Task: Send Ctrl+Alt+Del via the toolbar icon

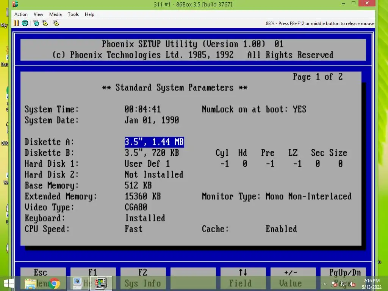Action: tap(36, 23)
